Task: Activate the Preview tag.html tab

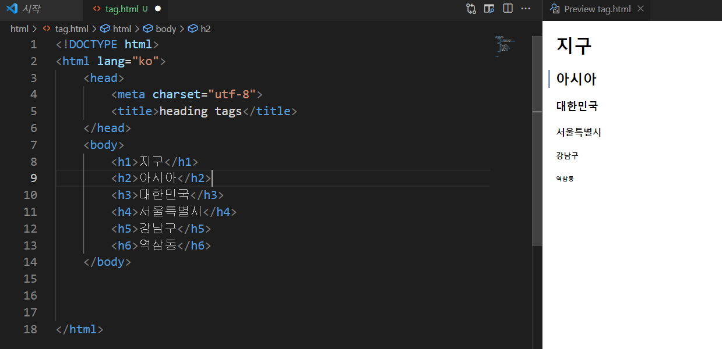Action: click(597, 9)
